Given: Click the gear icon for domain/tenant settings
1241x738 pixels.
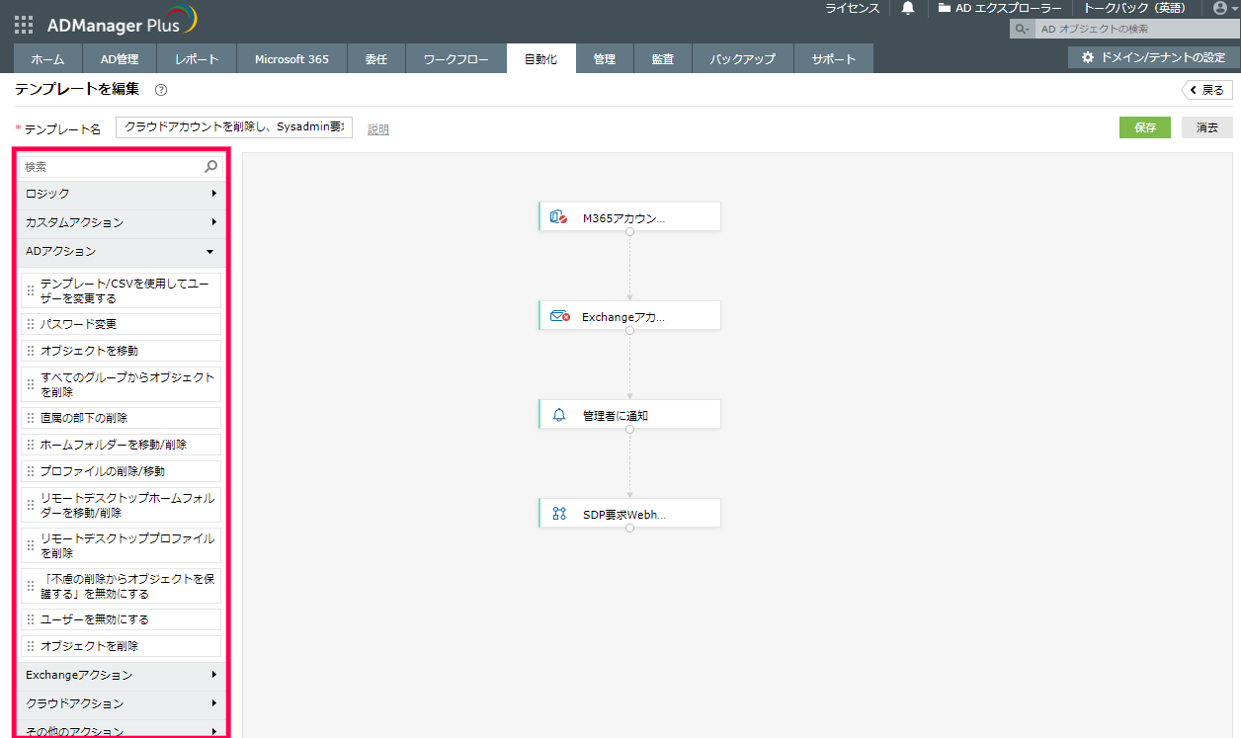Looking at the screenshot, I should pyautogui.click(x=1088, y=57).
